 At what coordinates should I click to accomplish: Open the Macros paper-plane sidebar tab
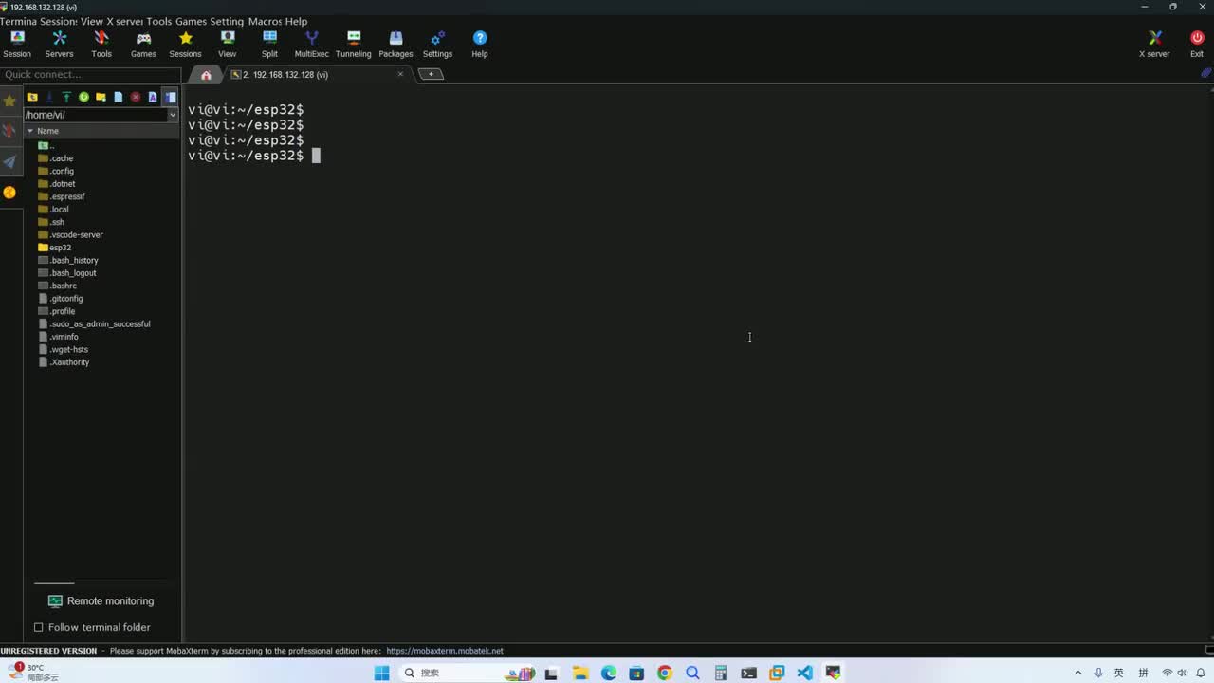coord(9,161)
